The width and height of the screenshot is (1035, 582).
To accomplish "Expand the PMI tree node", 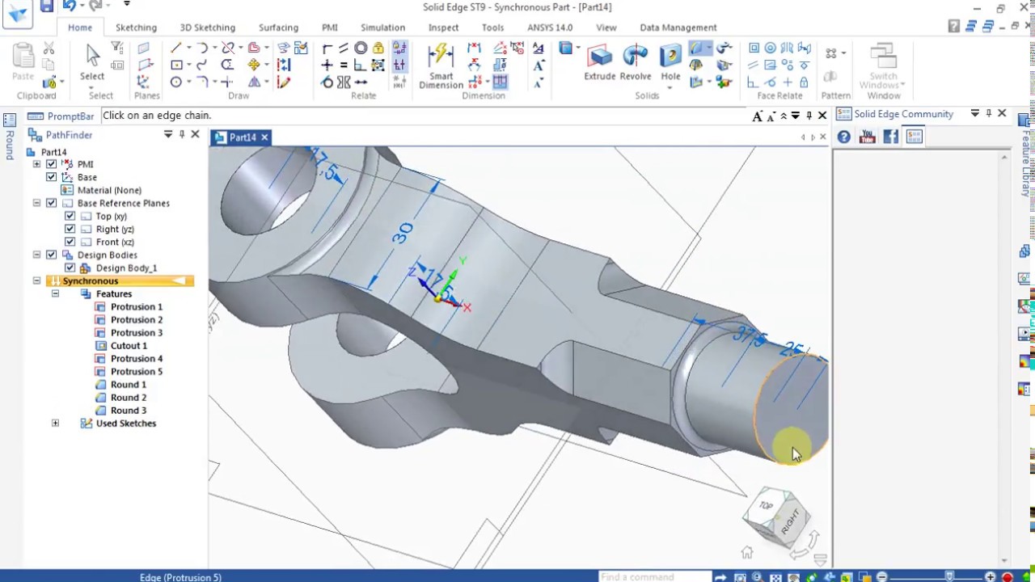I will tap(36, 164).
